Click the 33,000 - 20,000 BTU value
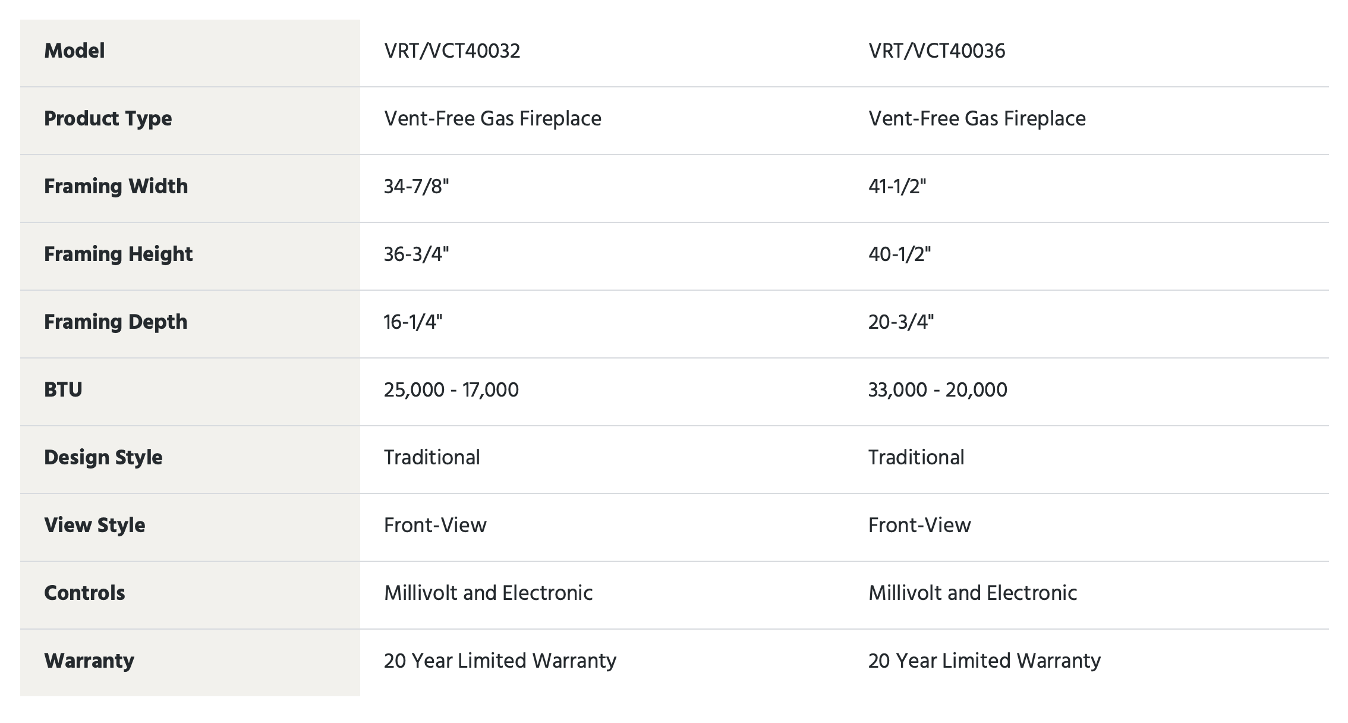 pyautogui.click(x=938, y=391)
